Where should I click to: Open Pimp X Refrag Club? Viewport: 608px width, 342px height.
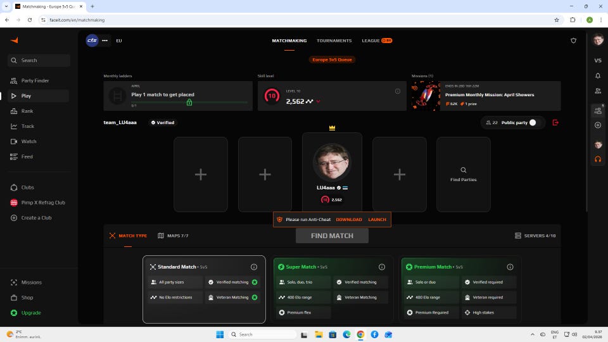(x=39, y=203)
